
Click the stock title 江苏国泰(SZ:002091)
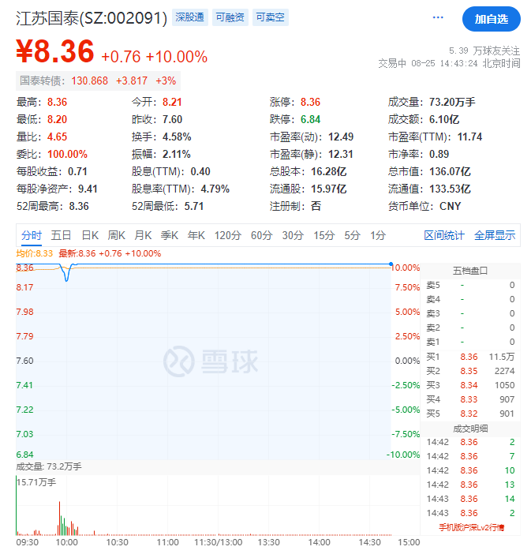[92, 17]
